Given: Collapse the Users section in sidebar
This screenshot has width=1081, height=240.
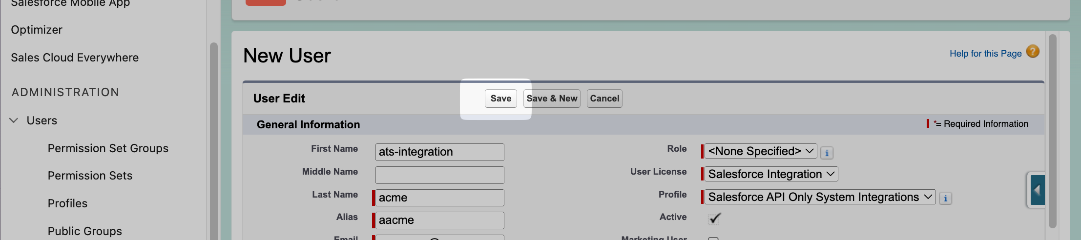Looking at the screenshot, I should (x=14, y=120).
